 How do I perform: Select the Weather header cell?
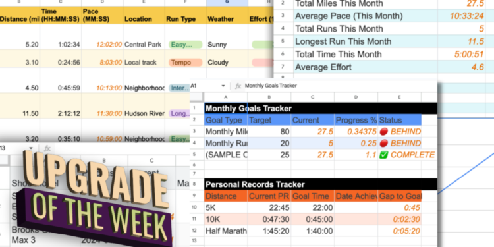pyautogui.click(x=227, y=15)
